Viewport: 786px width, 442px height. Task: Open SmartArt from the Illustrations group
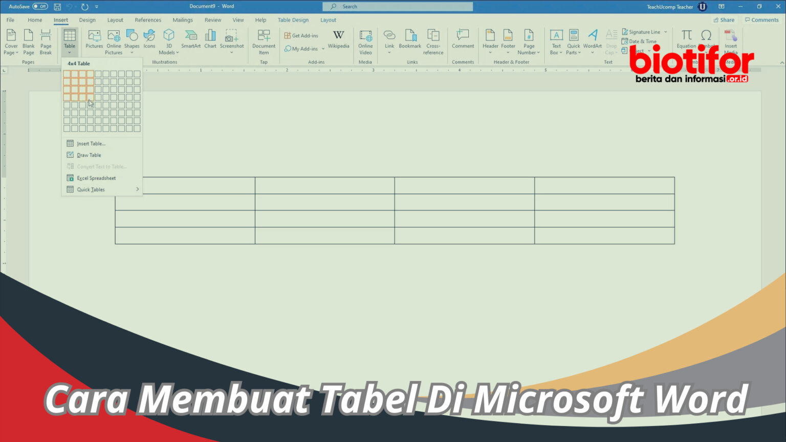pos(190,41)
